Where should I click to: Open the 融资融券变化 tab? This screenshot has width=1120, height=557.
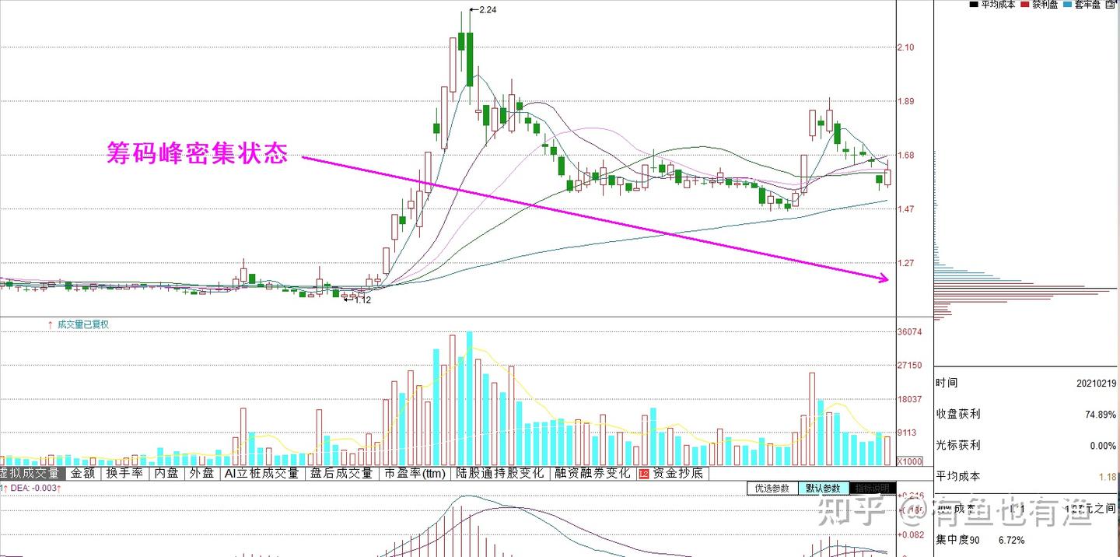[592, 472]
